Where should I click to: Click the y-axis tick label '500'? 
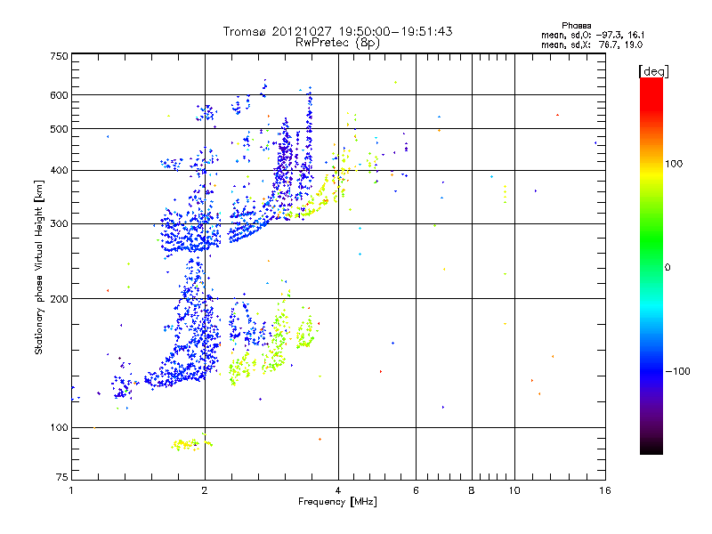coord(59,129)
